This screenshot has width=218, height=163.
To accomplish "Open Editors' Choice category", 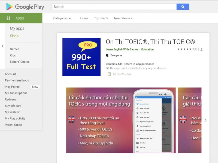I will [20, 62].
